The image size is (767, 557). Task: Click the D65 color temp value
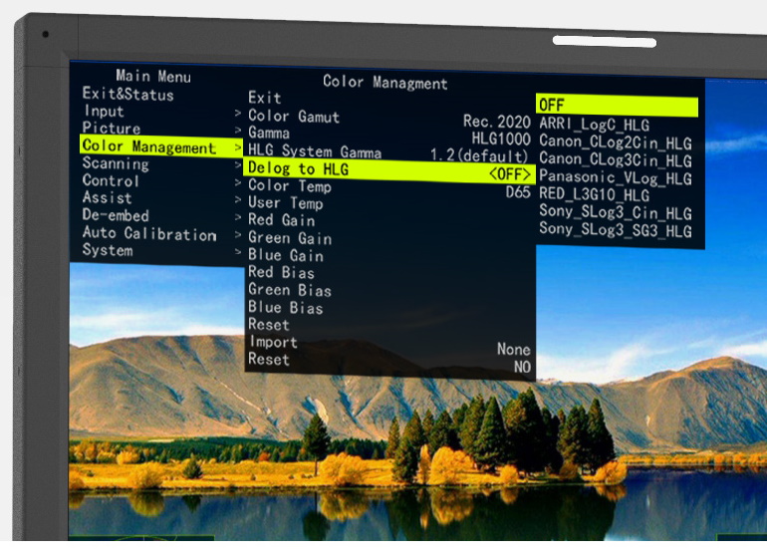pos(518,192)
